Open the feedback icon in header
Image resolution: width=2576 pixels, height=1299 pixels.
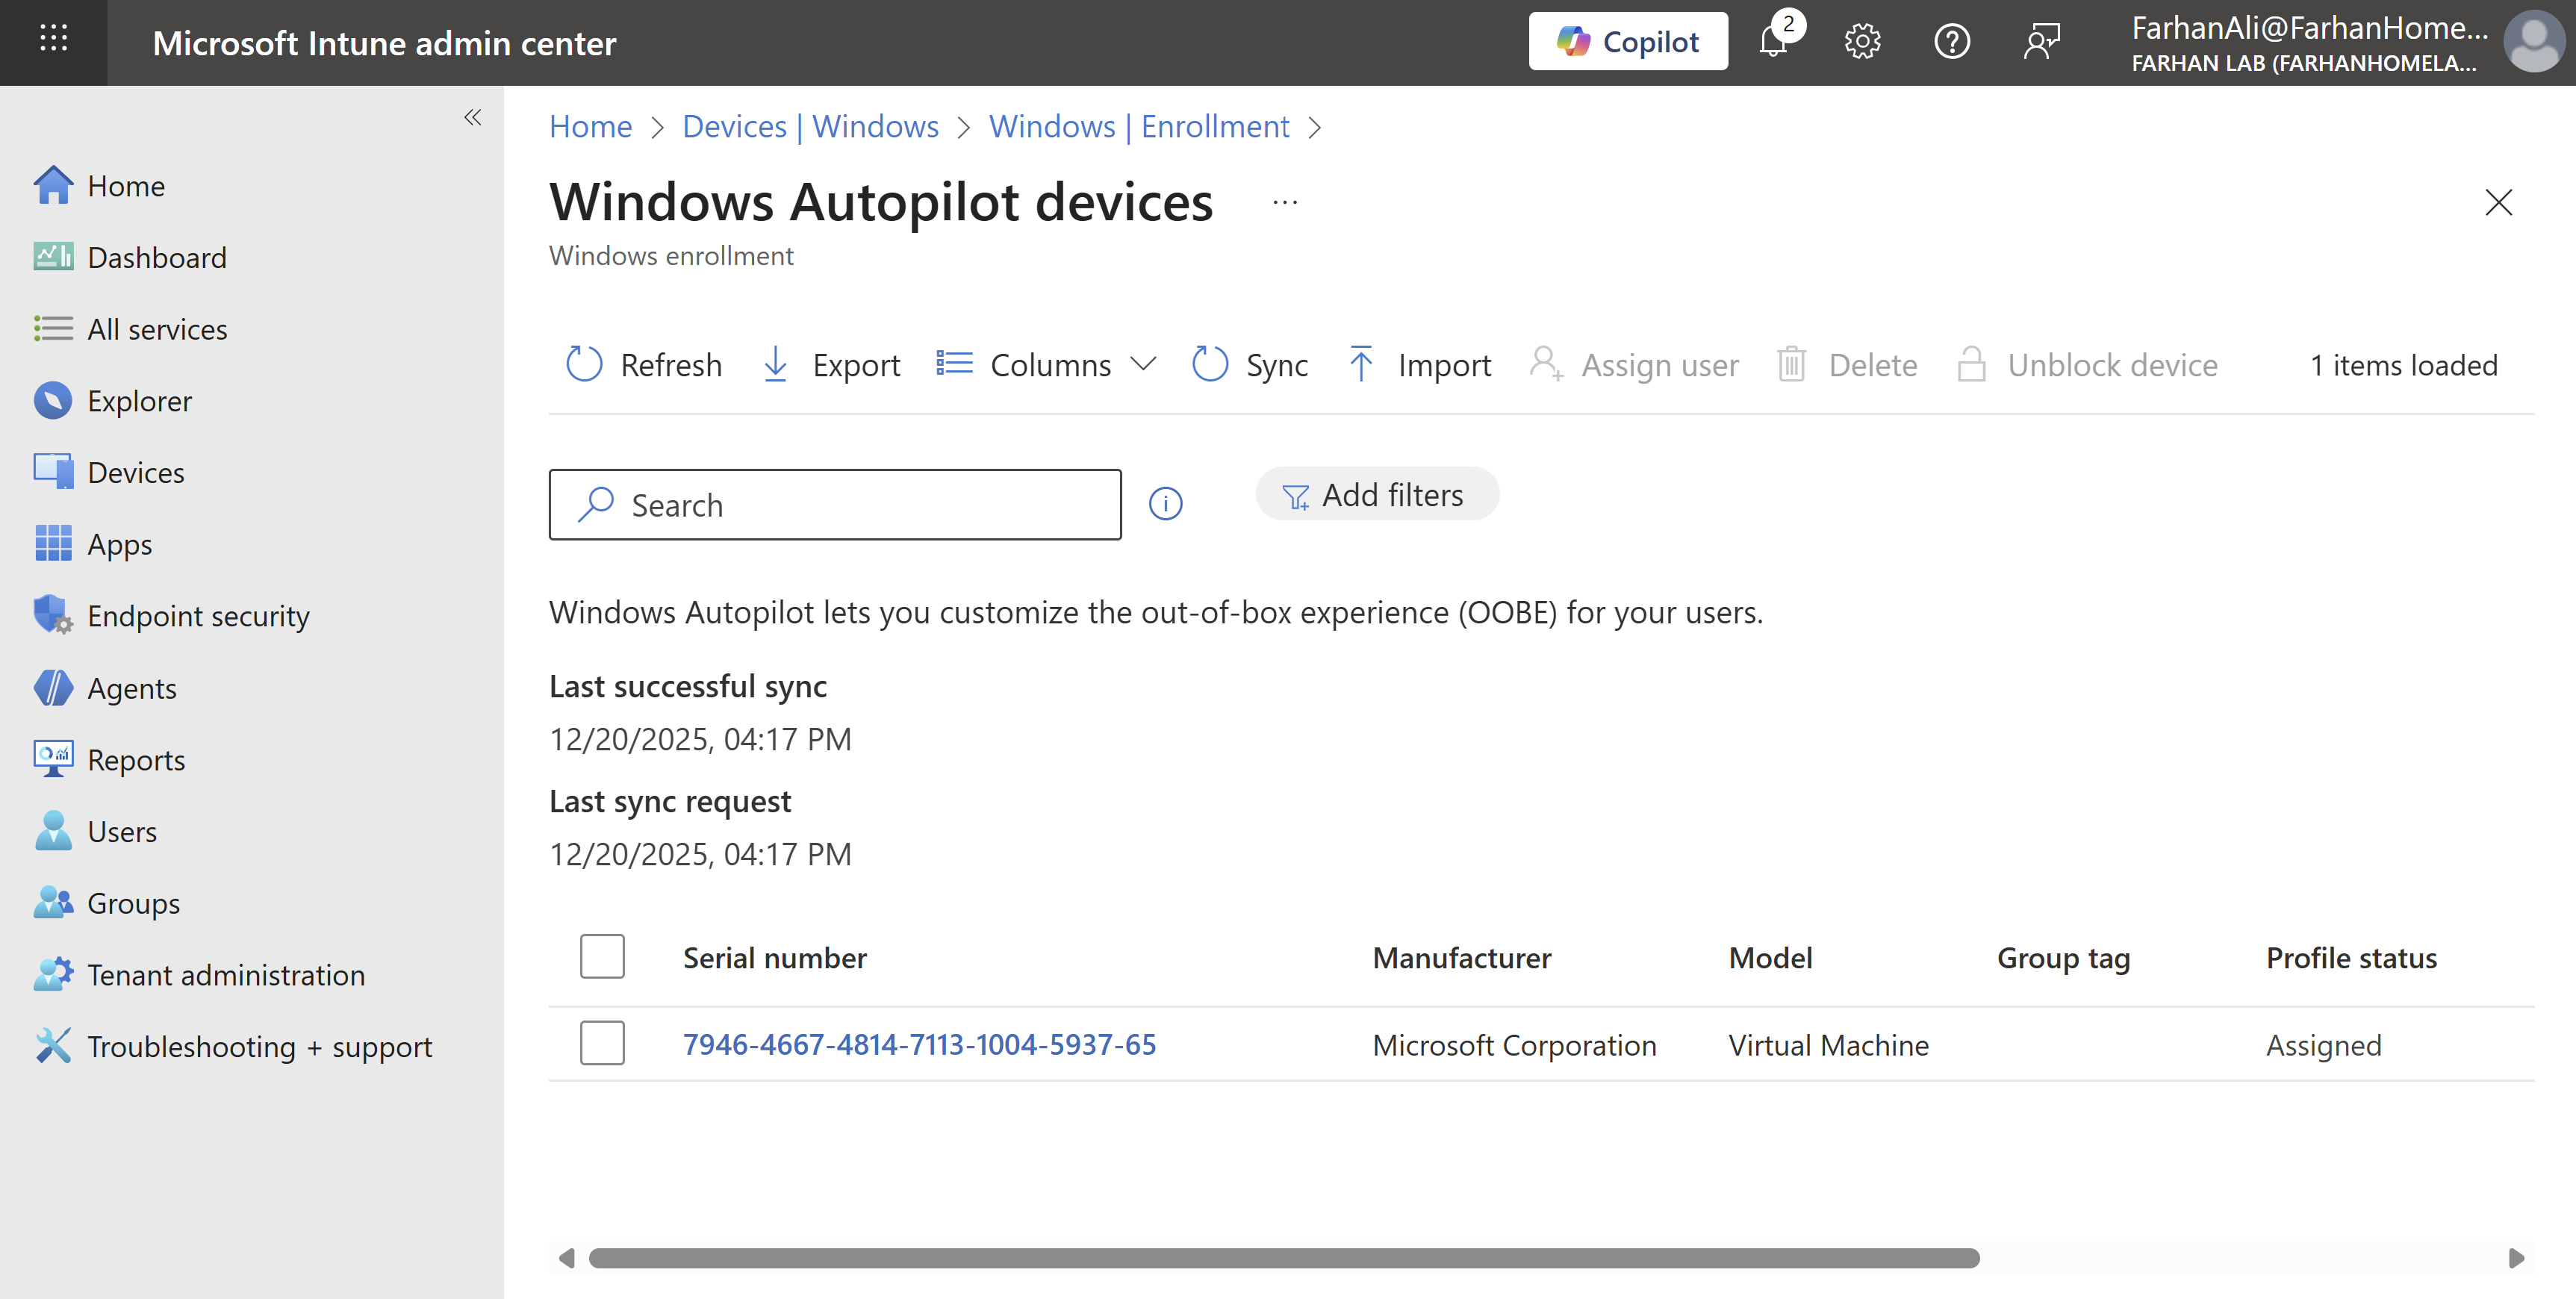coord(2041,42)
